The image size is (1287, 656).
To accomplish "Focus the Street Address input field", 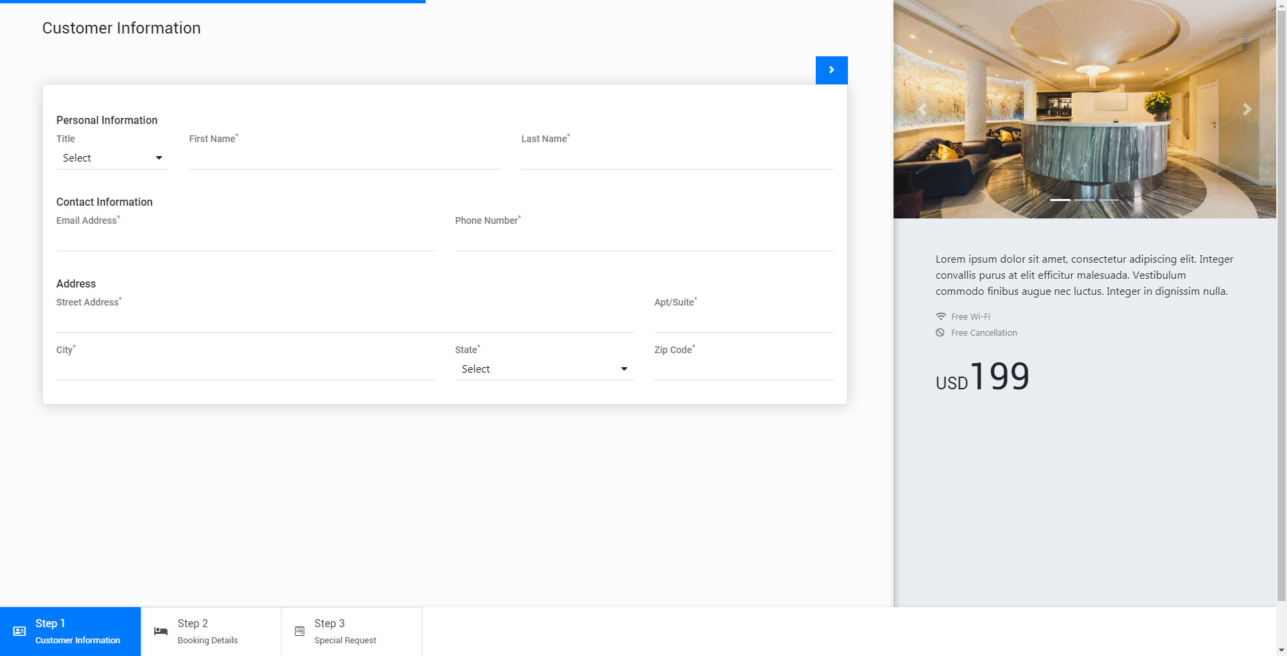I will [345, 322].
